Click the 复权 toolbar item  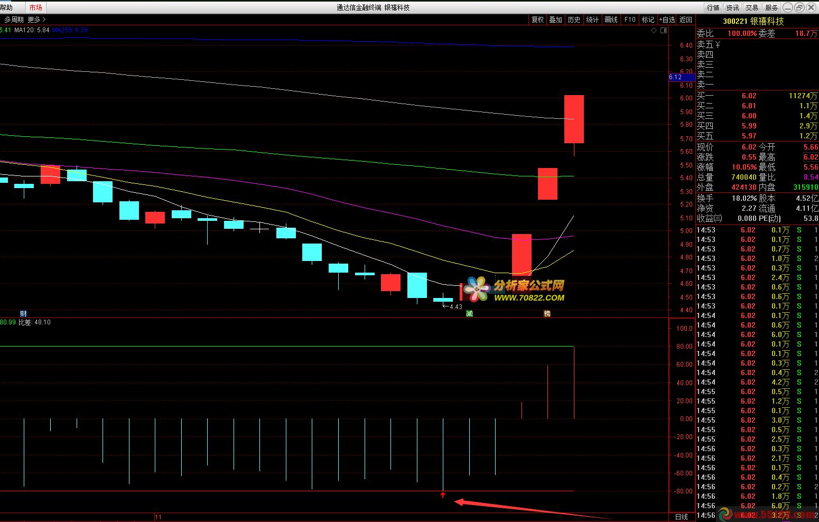[x=537, y=20]
